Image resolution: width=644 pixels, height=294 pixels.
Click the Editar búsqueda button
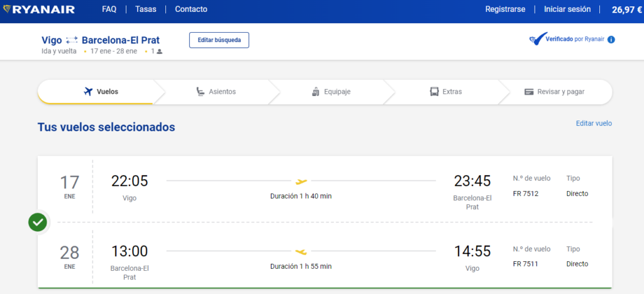tap(219, 40)
